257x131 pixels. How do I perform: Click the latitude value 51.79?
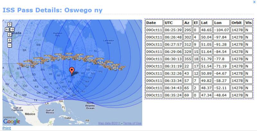pos(206,59)
